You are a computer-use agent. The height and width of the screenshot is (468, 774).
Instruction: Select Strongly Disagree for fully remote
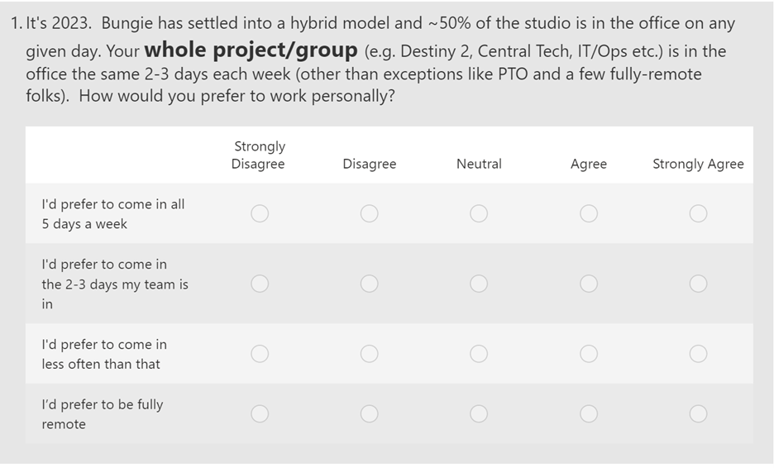pyautogui.click(x=260, y=413)
